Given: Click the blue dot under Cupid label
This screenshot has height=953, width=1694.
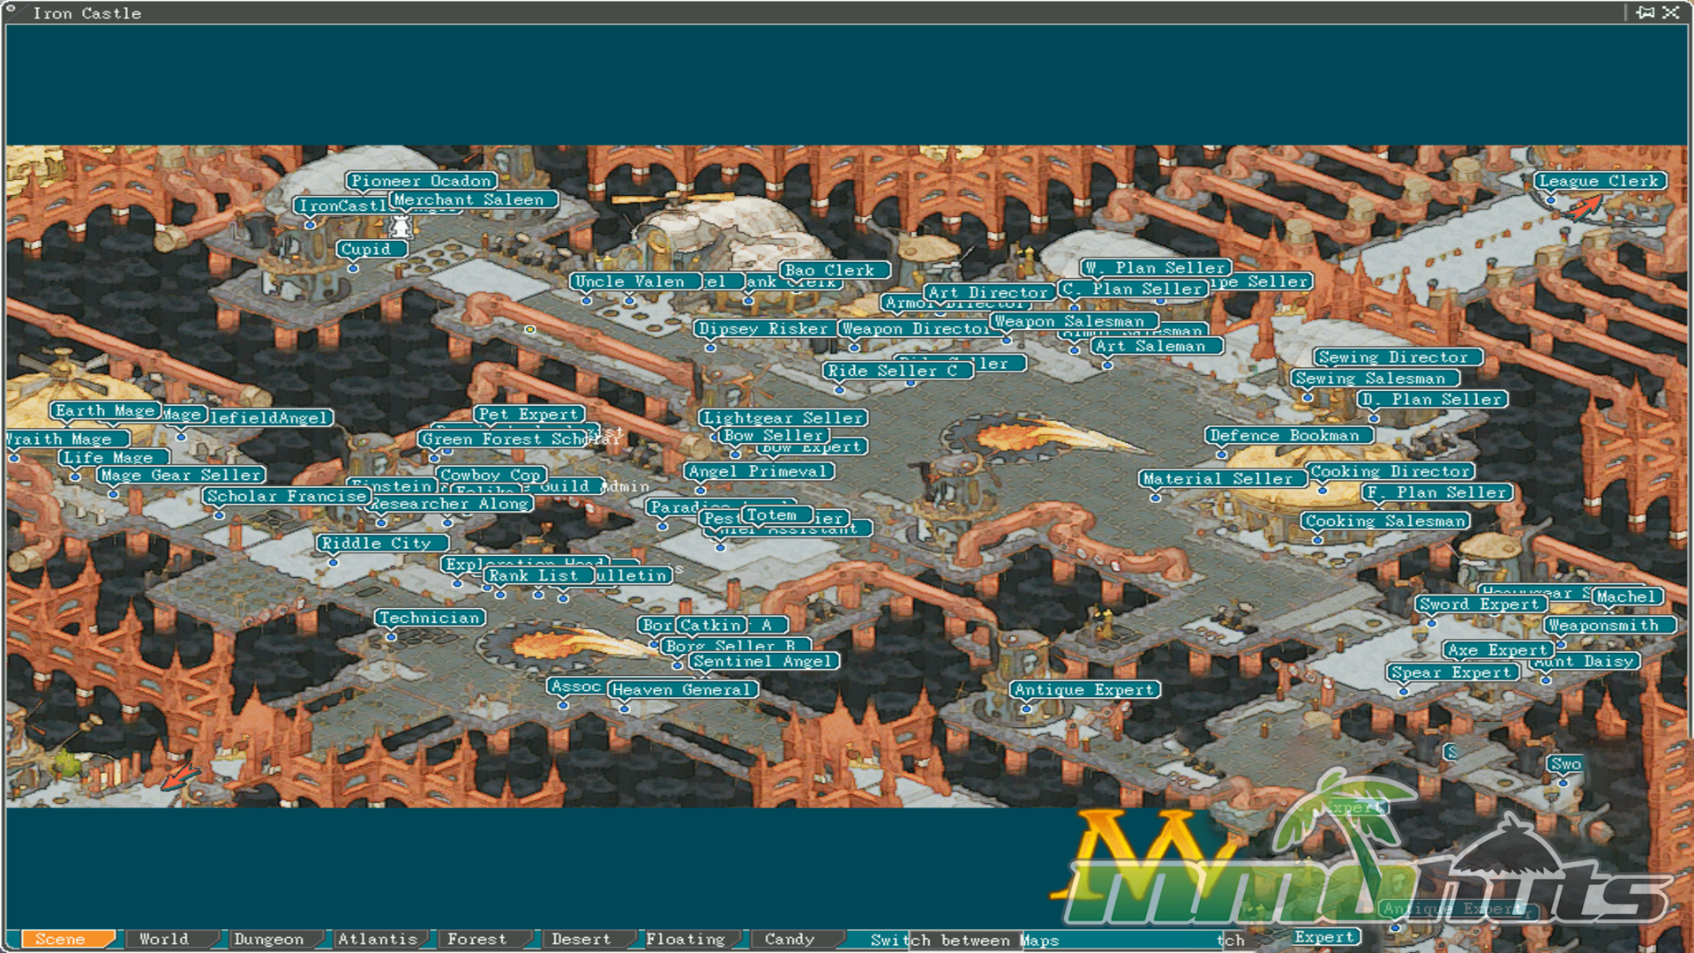Looking at the screenshot, I should (x=353, y=268).
